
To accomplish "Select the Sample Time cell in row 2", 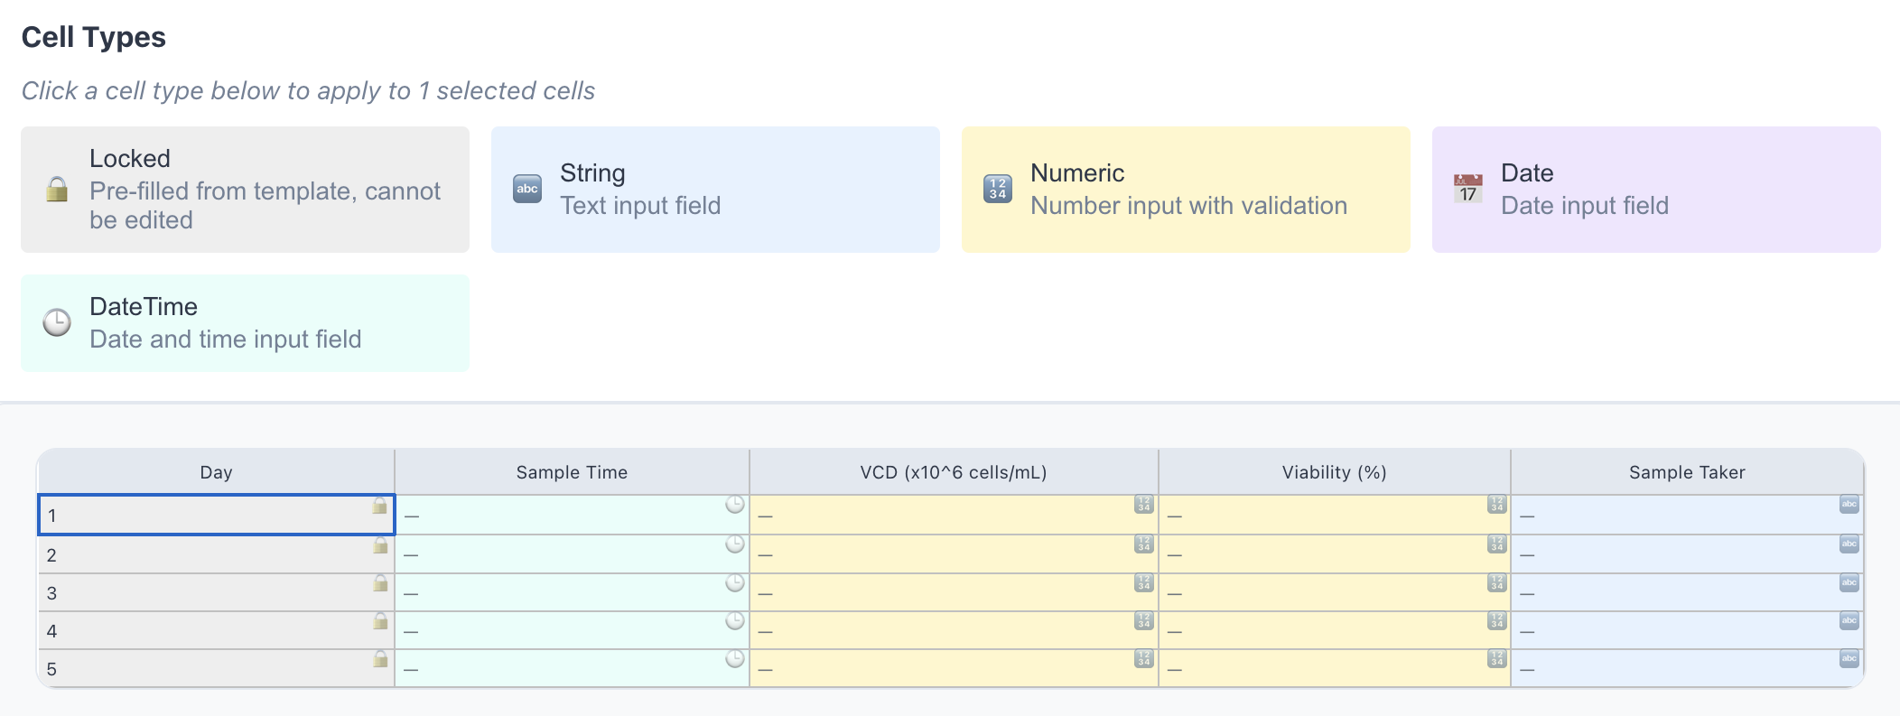I will point(572,554).
